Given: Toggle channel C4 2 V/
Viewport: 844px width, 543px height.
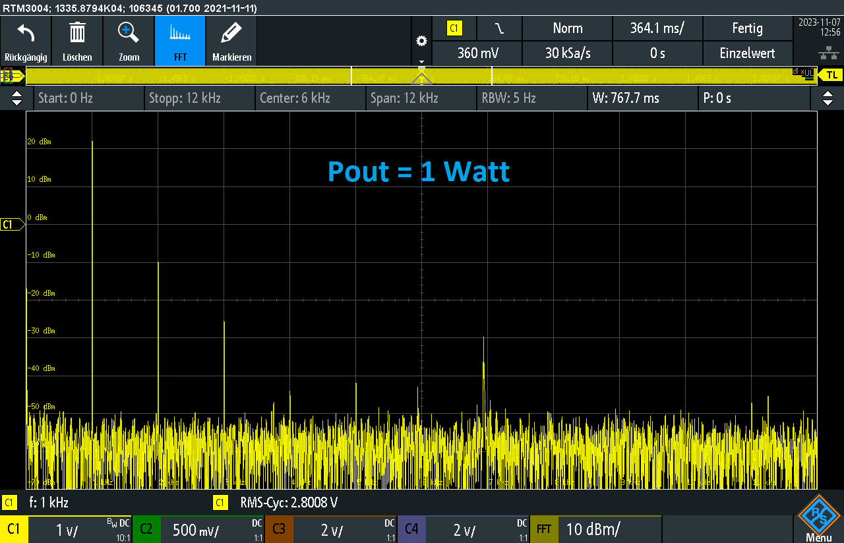Looking at the screenshot, I should point(464,529).
